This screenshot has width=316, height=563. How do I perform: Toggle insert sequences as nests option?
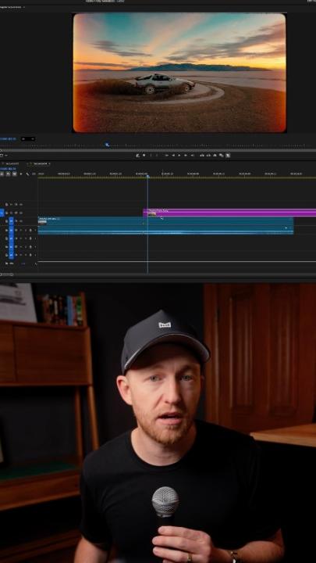click(x=2, y=174)
